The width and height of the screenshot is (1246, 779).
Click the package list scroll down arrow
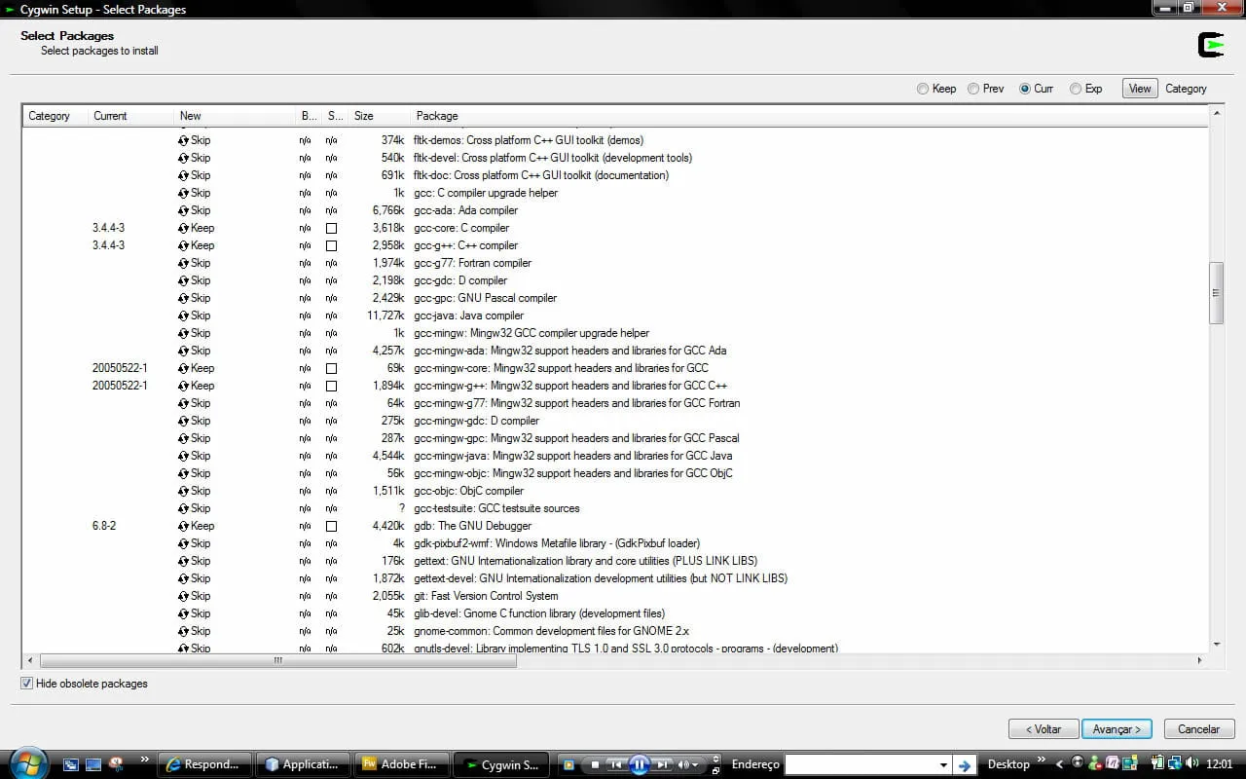[1216, 645]
